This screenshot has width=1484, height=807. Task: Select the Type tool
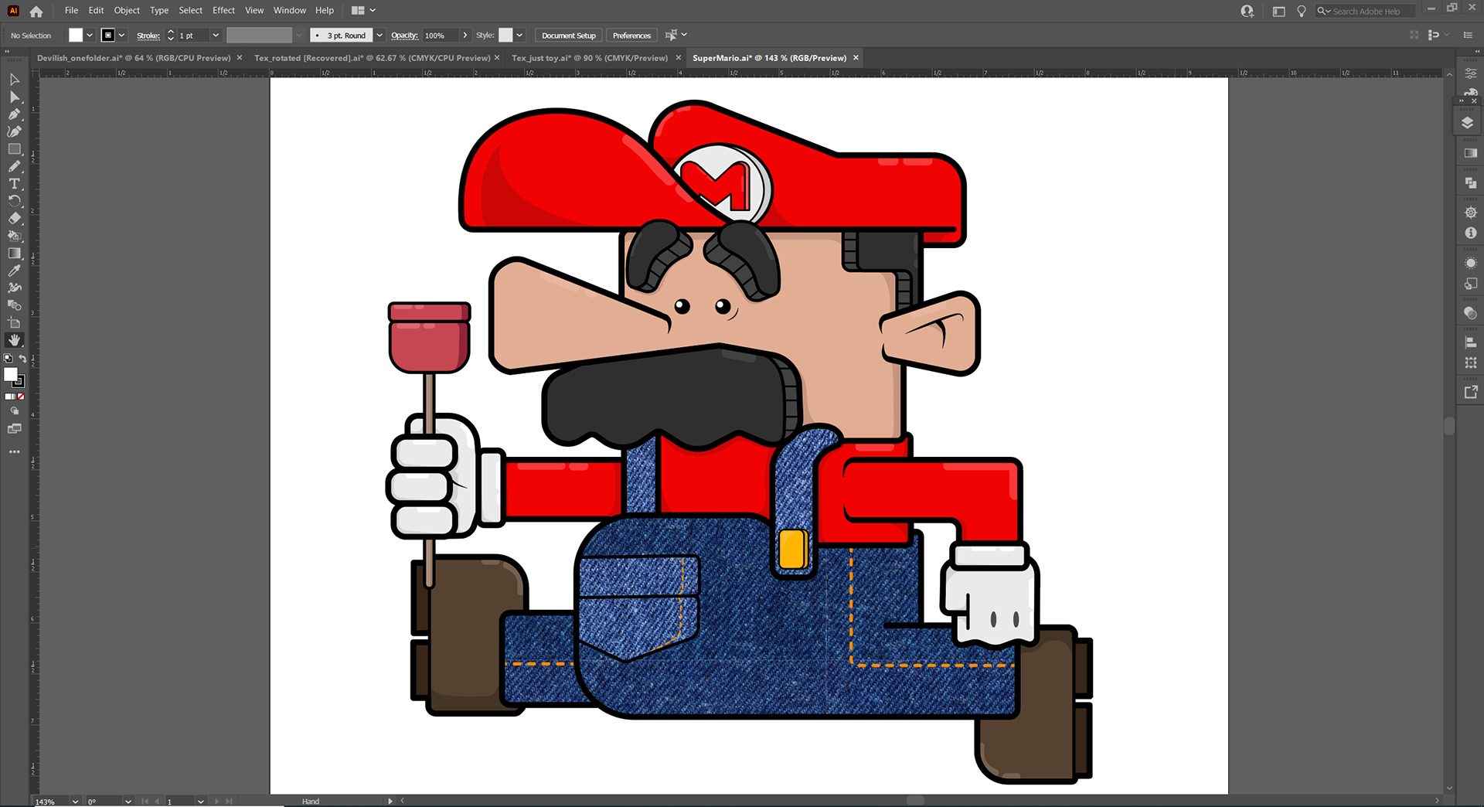(14, 184)
